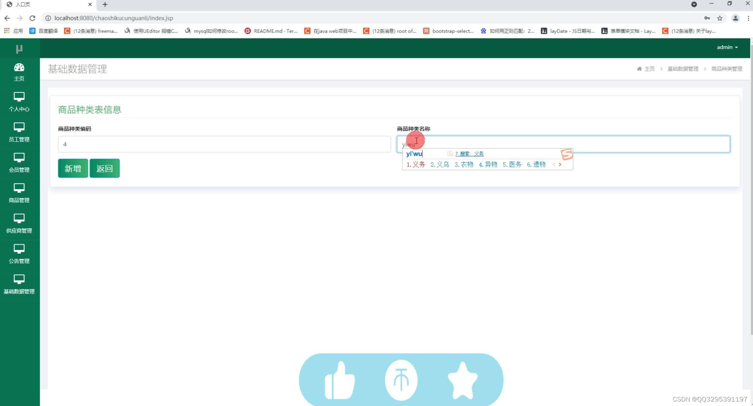This screenshot has height=406, width=753.
Task: Click the tab search circle icon
Action: click(x=694, y=5)
